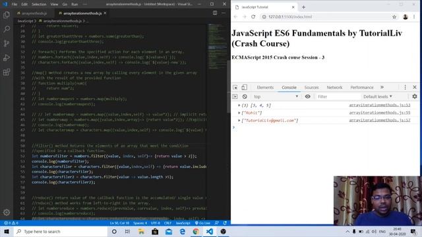Open the Edit menu in VS Code
The image size is (422, 237).
click(x=24, y=5)
